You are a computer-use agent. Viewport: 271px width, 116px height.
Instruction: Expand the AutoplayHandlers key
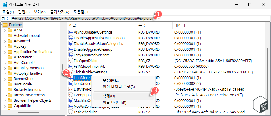(5, 73)
